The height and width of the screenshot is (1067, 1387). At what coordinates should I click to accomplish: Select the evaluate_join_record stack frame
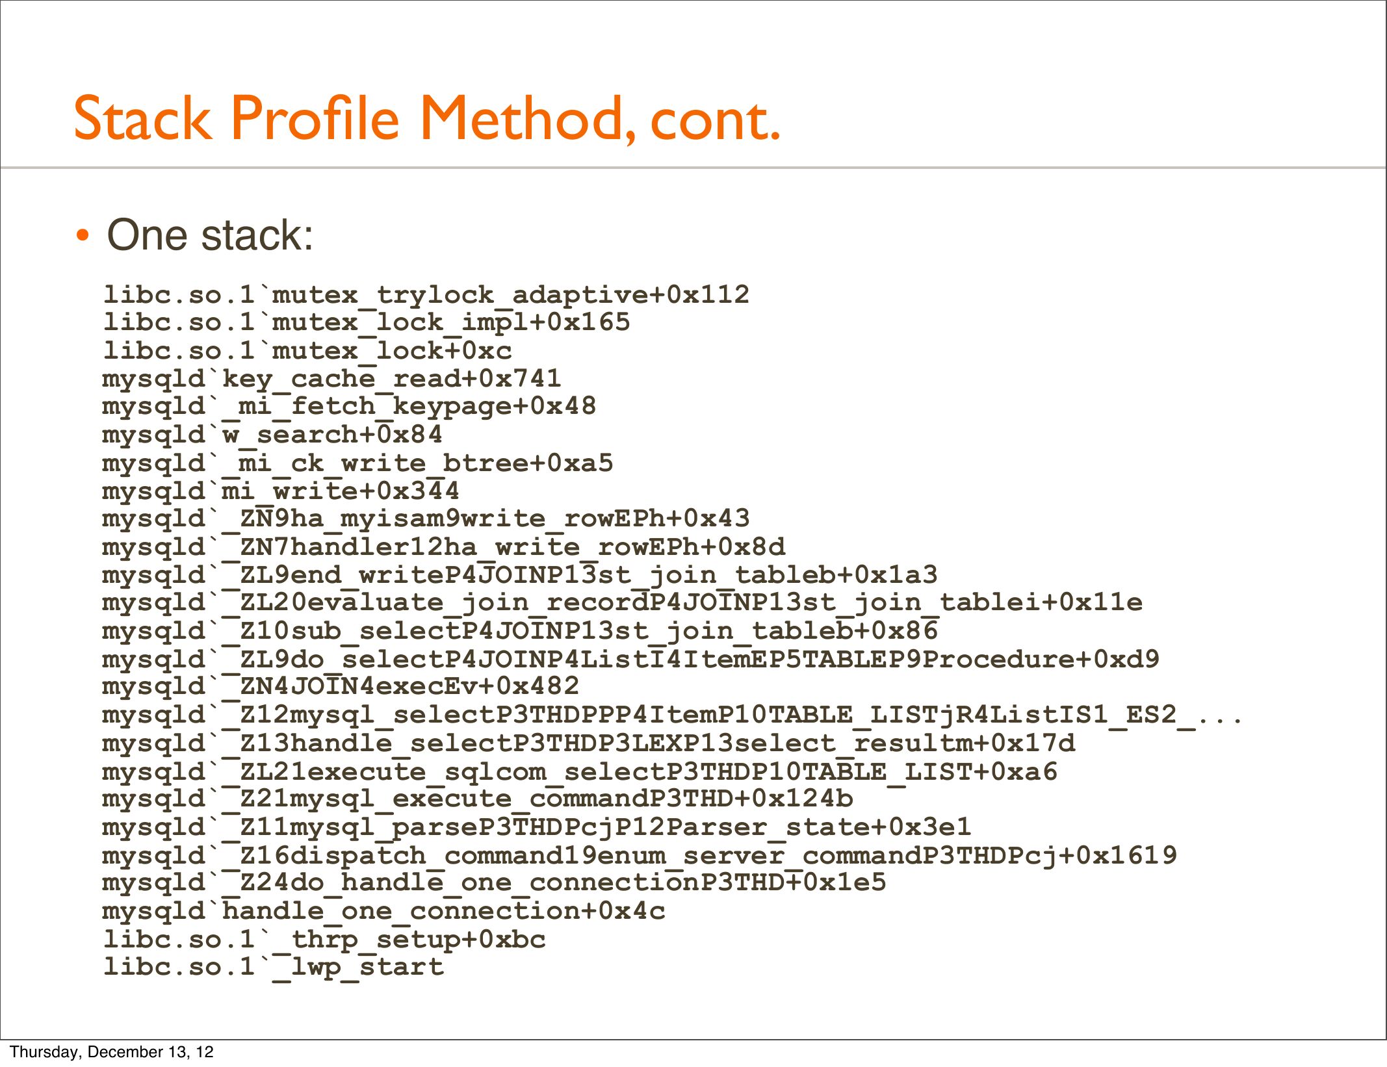[622, 603]
